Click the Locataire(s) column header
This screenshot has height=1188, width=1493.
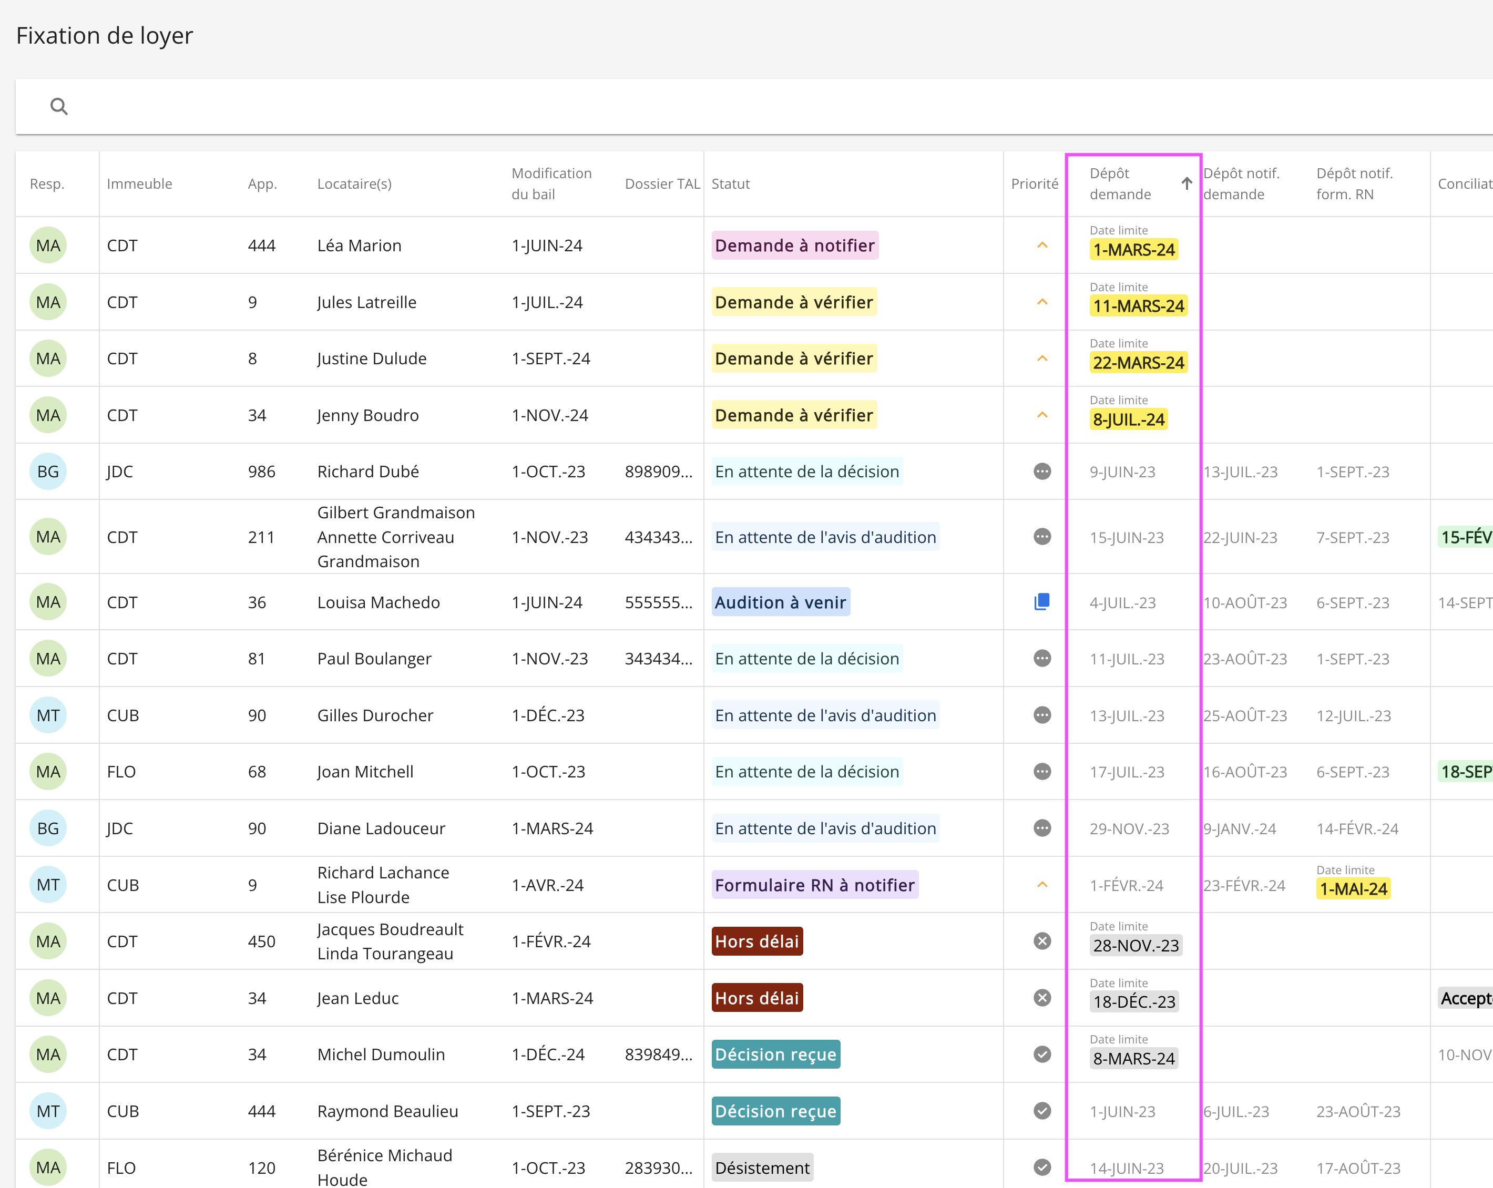click(354, 183)
